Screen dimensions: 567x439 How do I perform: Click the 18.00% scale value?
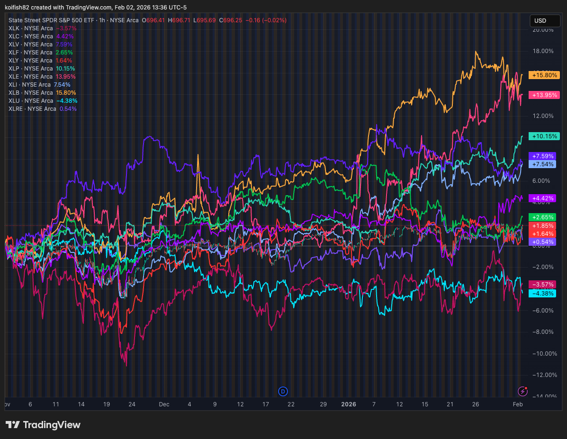543,51
